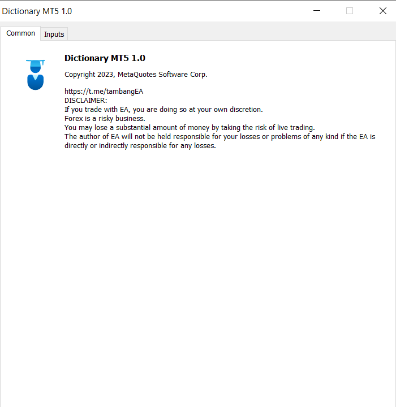Close the Dictionary MT5 1.0 dialog
This screenshot has height=407, width=396.
(383, 11)
